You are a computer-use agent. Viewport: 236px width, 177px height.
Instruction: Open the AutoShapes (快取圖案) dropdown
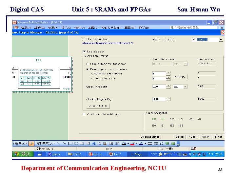click(45, 144)
